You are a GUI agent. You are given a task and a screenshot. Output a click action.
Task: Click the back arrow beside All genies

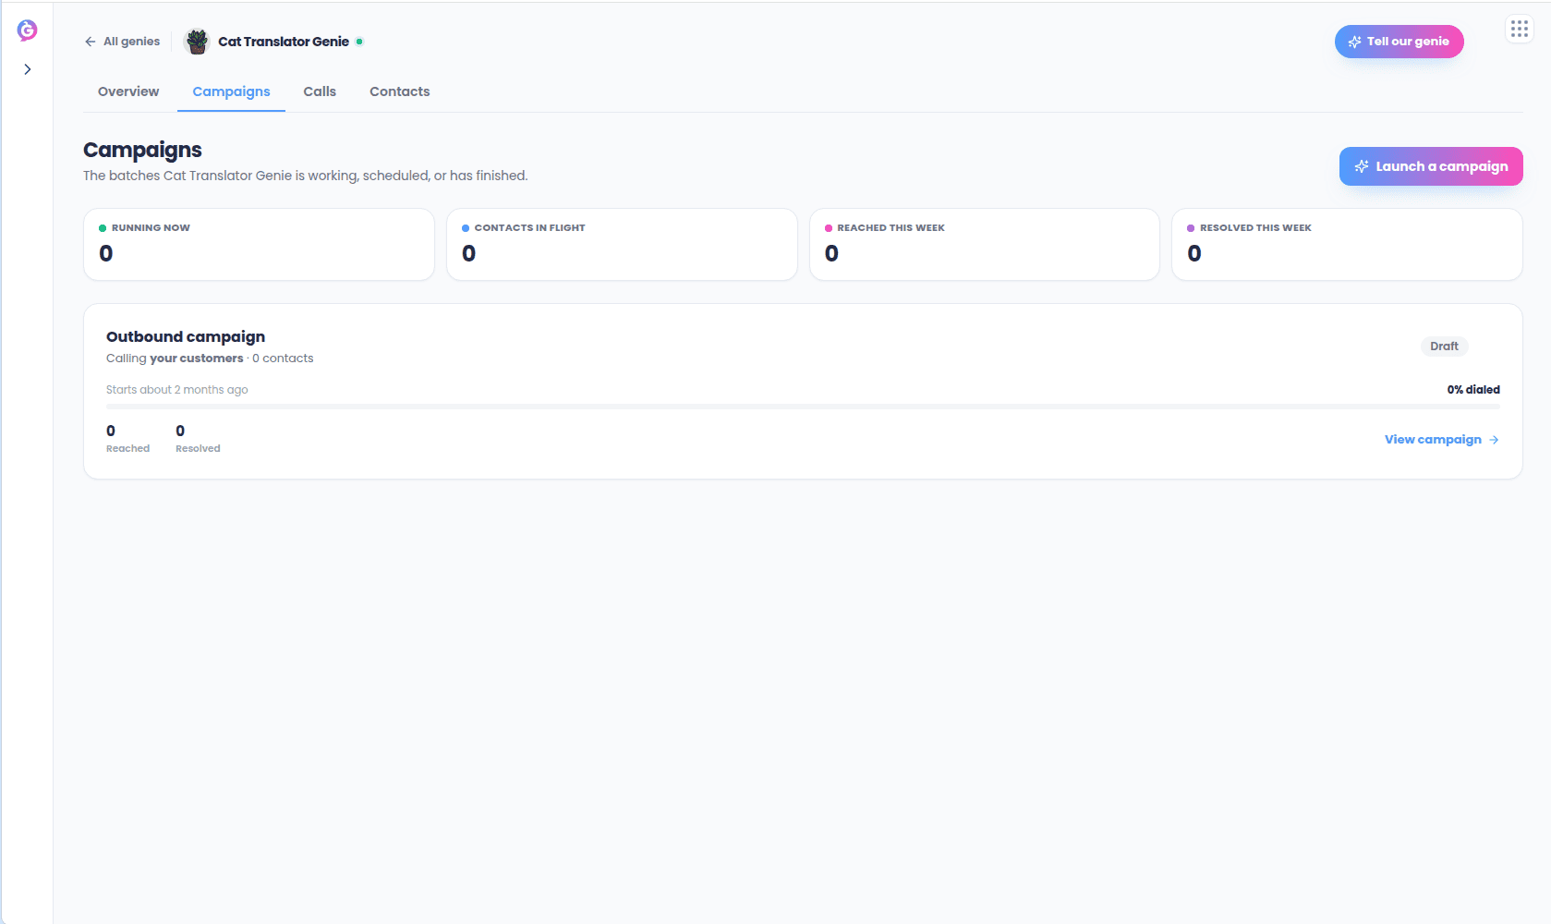coord(91,42)
